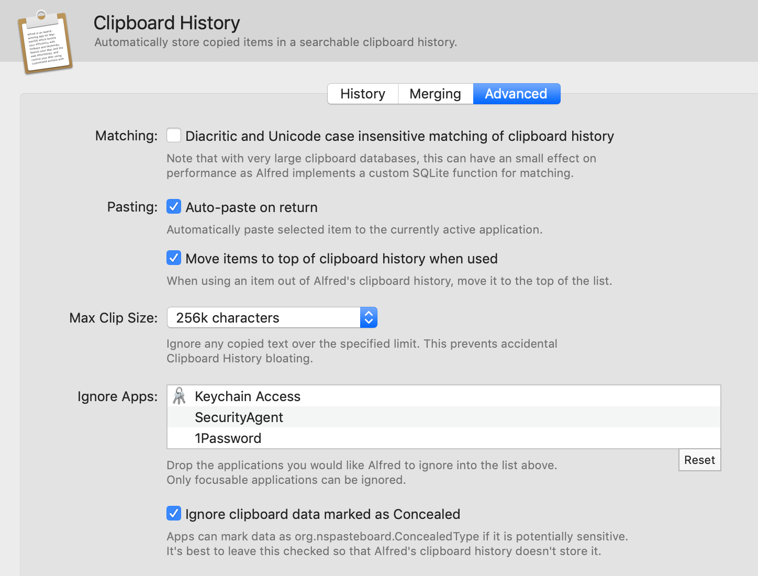758x576 pixels.
Task: Open the Advanced tab
Action: 516,94
